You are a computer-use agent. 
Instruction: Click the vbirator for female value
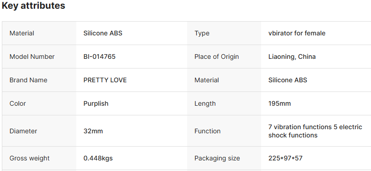[x=297, y=33]
